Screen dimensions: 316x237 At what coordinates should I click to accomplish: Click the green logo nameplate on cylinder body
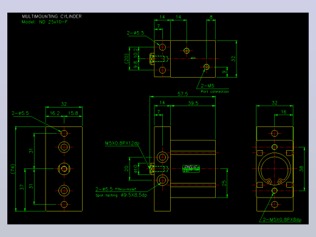pos(191,169)
